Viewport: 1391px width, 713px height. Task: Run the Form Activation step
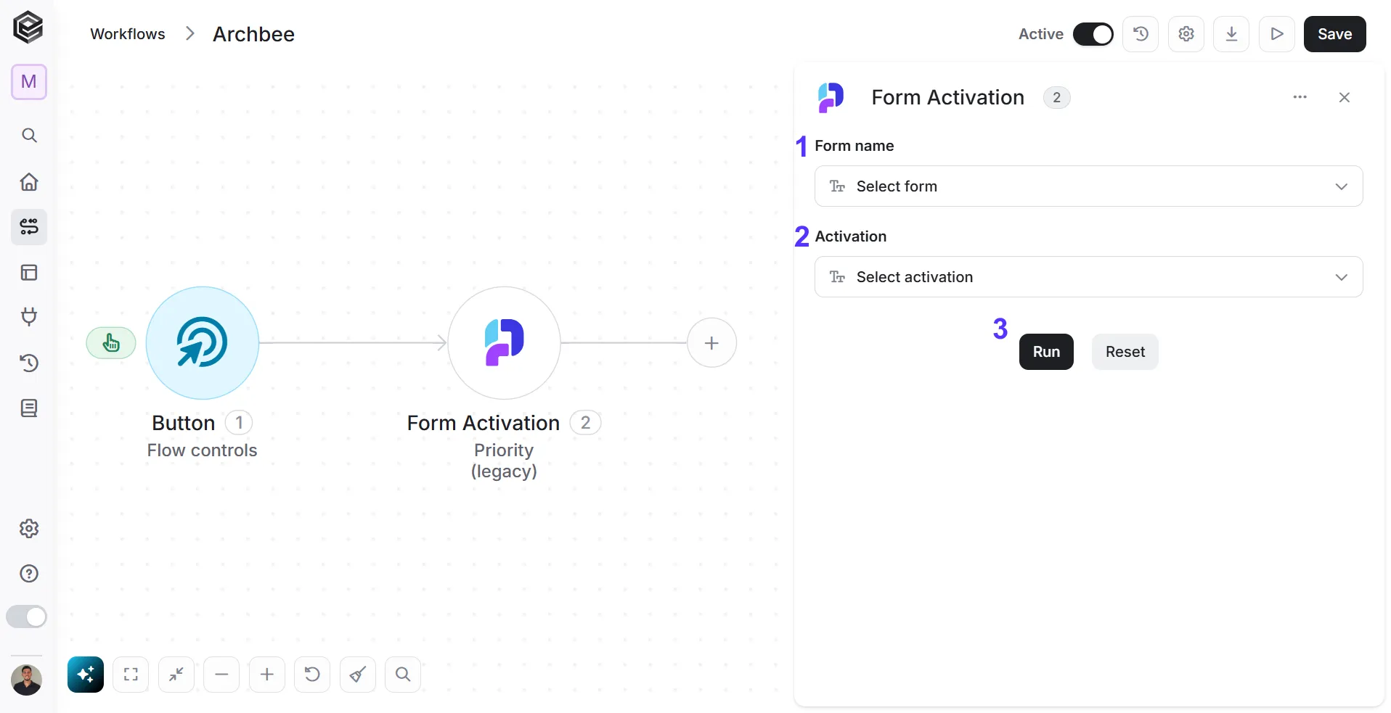(1046, 352)
